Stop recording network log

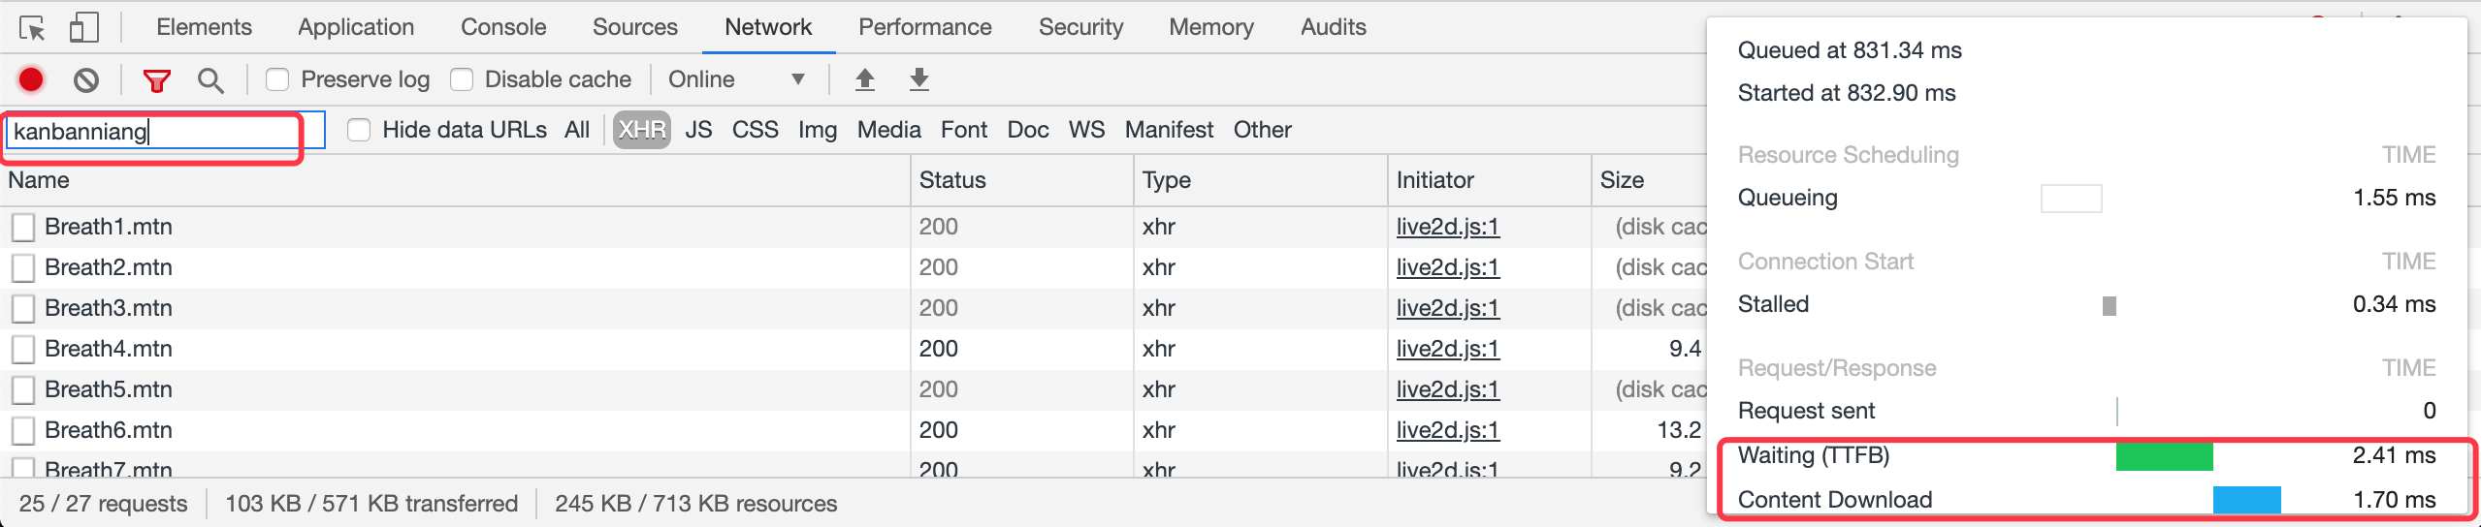click(x=31, y=79)
